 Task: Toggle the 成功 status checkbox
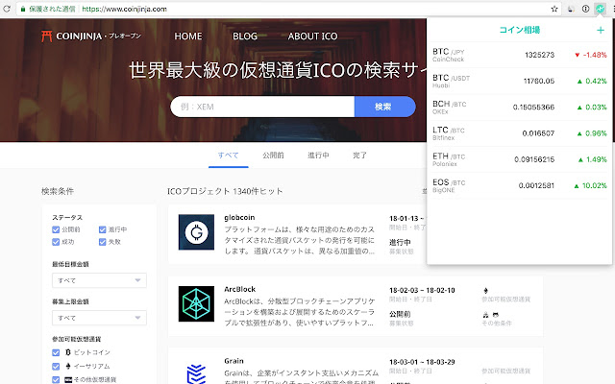pyautogui.click(x=56, y=242)
